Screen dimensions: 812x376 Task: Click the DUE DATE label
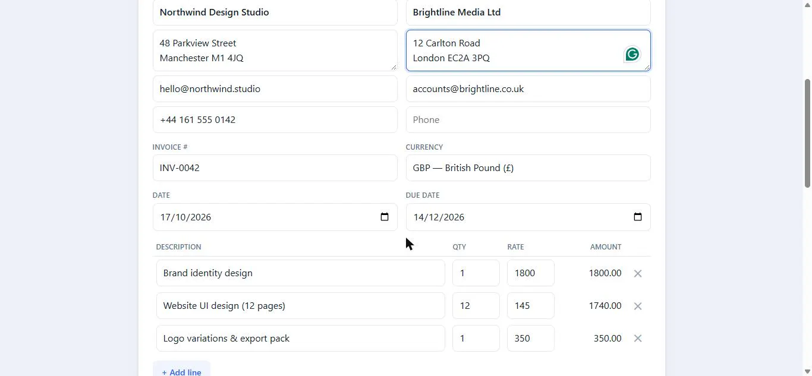(x=423, y=195)
